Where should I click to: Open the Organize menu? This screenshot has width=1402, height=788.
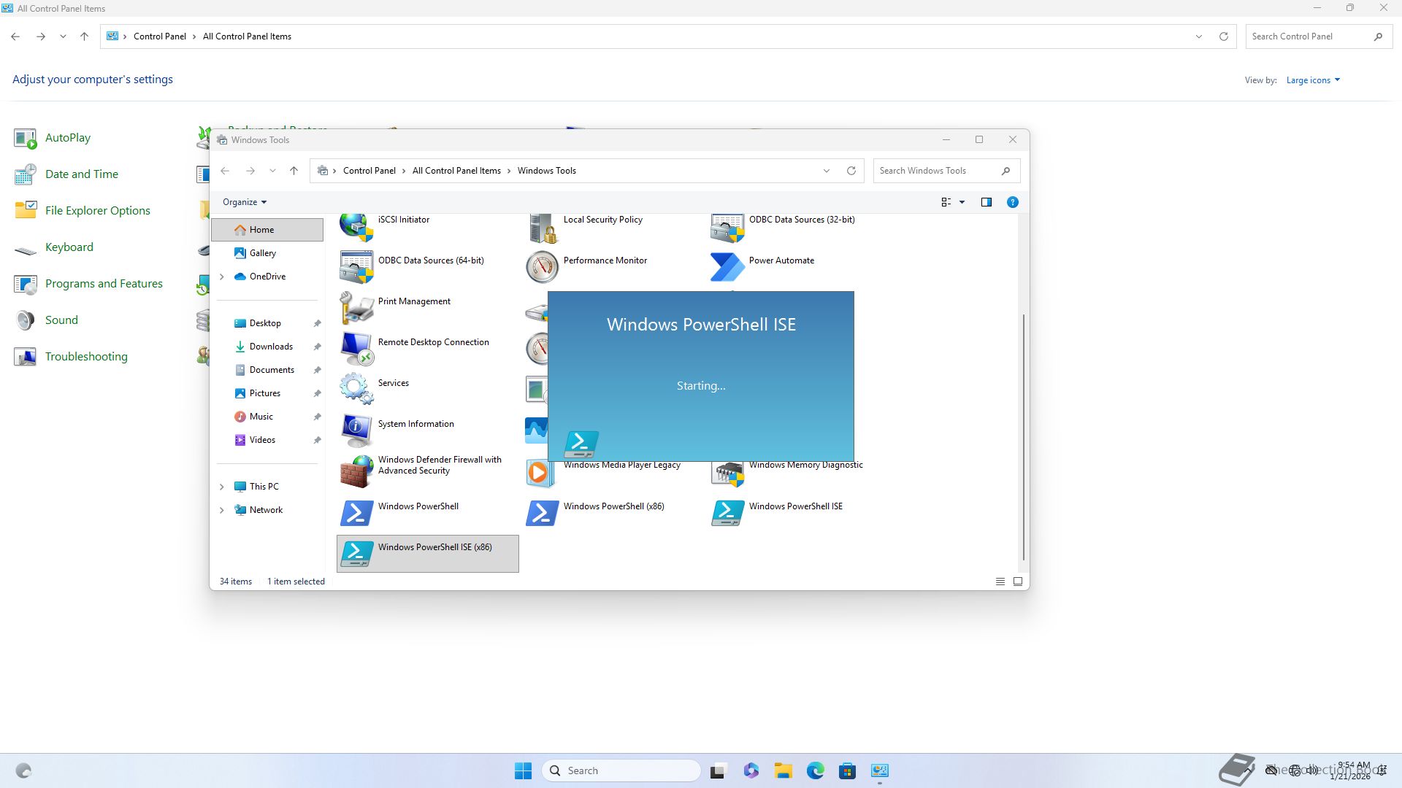(245, 202)
